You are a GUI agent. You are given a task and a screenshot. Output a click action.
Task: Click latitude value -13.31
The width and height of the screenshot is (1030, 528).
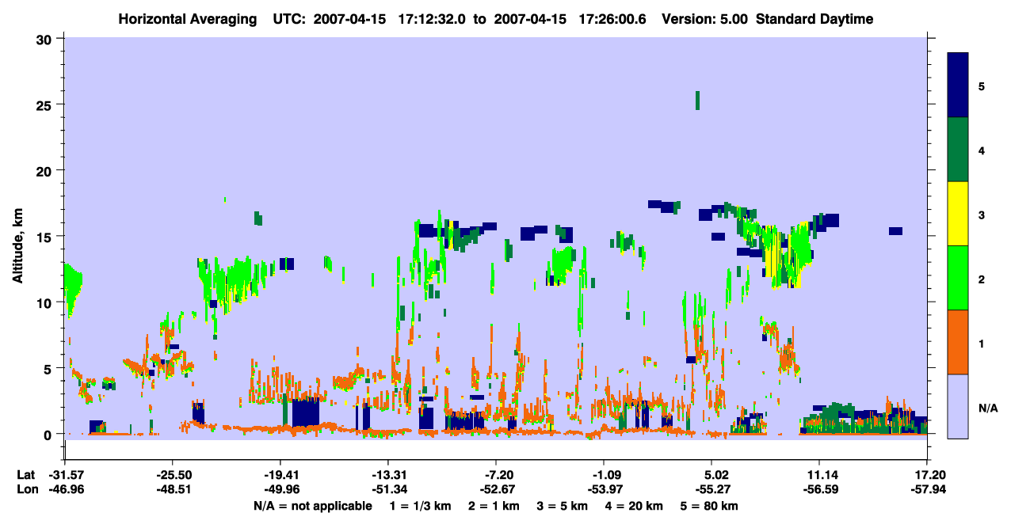[x=387, y=475]
